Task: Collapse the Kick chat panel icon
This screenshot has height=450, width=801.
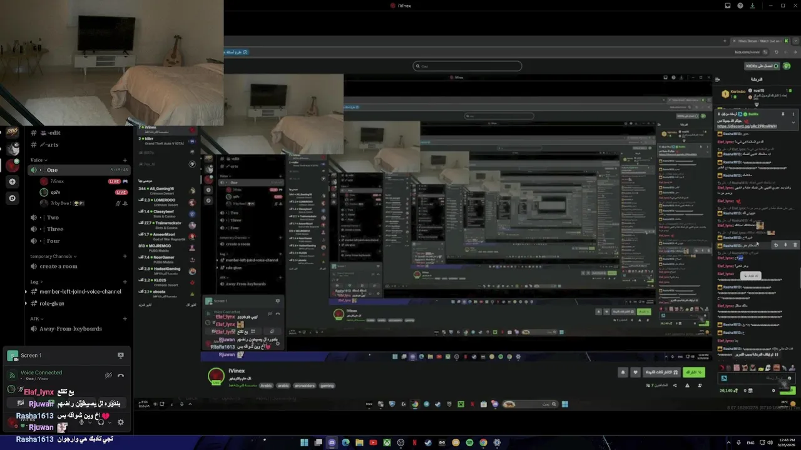Action: 717,79
